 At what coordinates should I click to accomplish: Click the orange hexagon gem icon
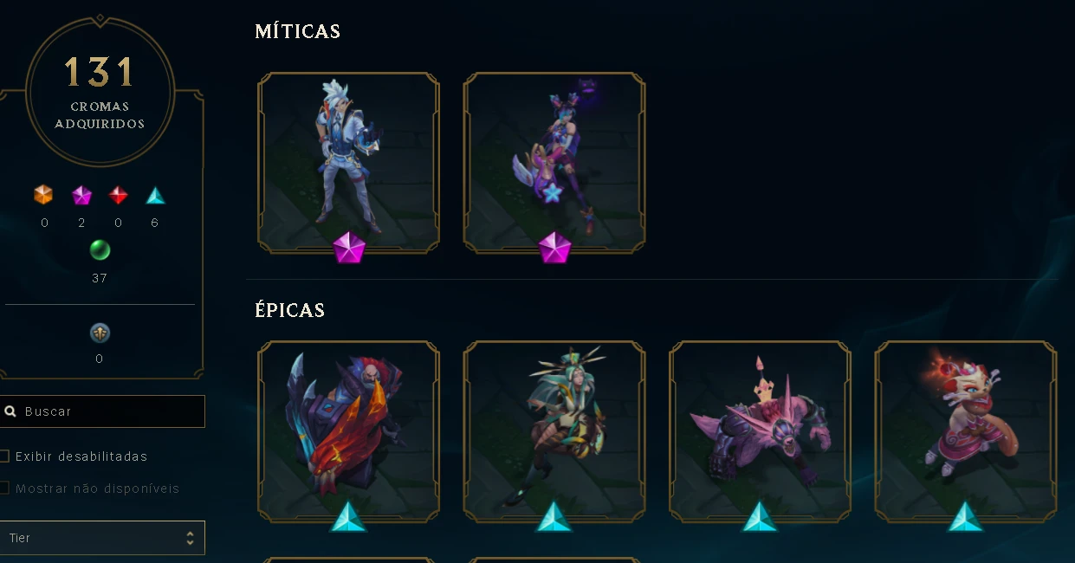click(44, 195)
